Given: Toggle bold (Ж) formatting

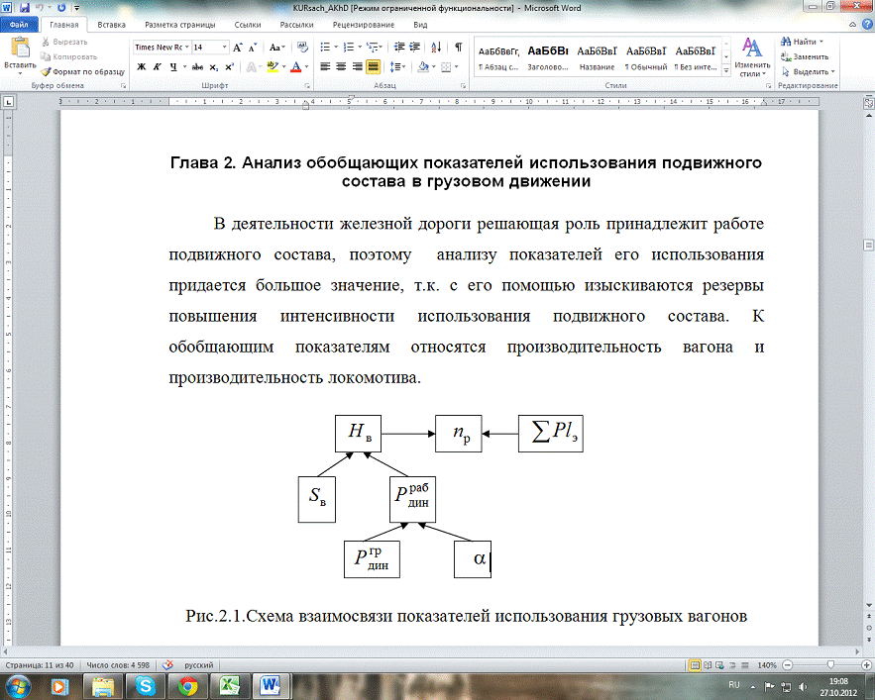Looking at the screenshot, I should pyautogui.click(x=141, y=67).
